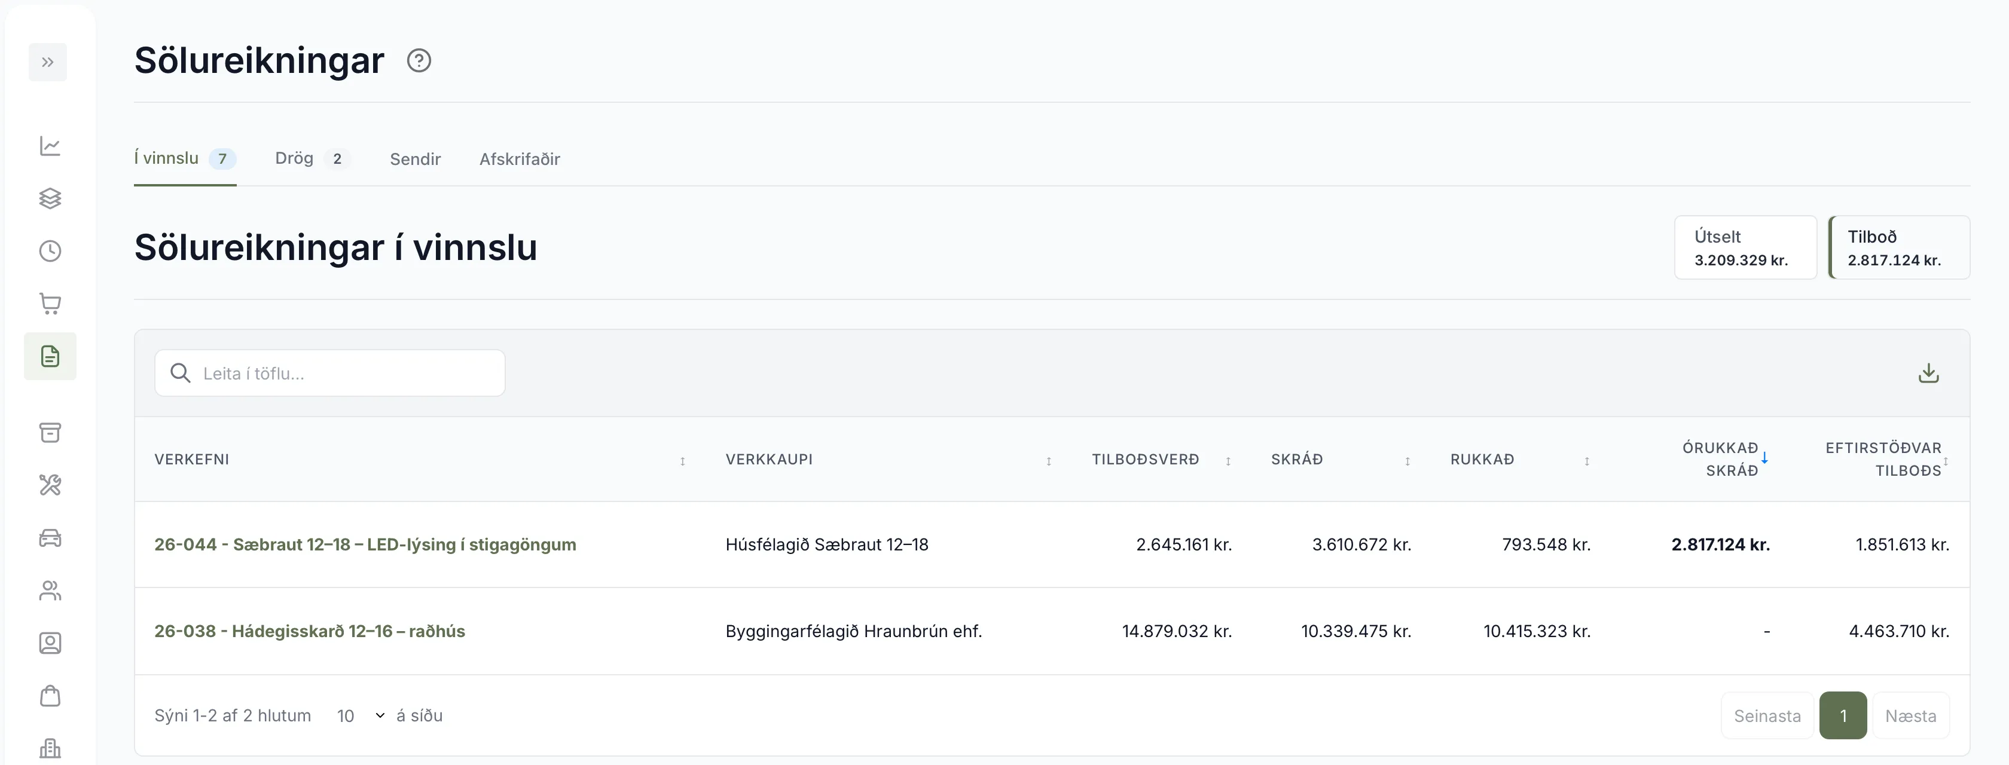Viewport: 2009px width, 765px height.
Task: Open the archive-box icon in the sidebar
Action: 50,433
